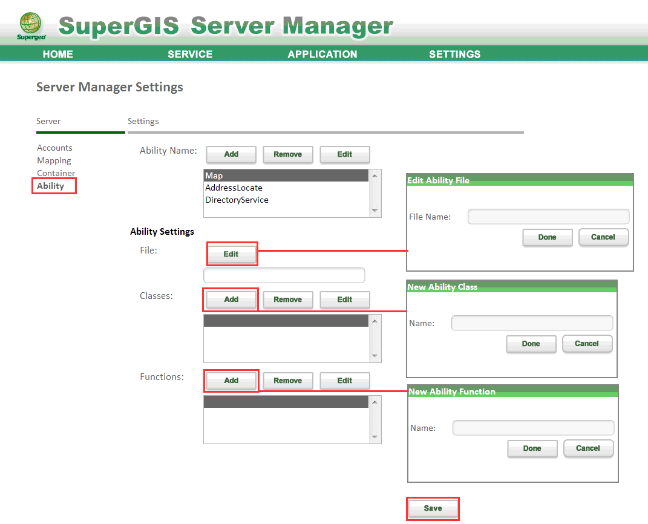The width and height of the screenshot is (648, 524).
Task: Edit the selected class
Action: coord(345,300)
